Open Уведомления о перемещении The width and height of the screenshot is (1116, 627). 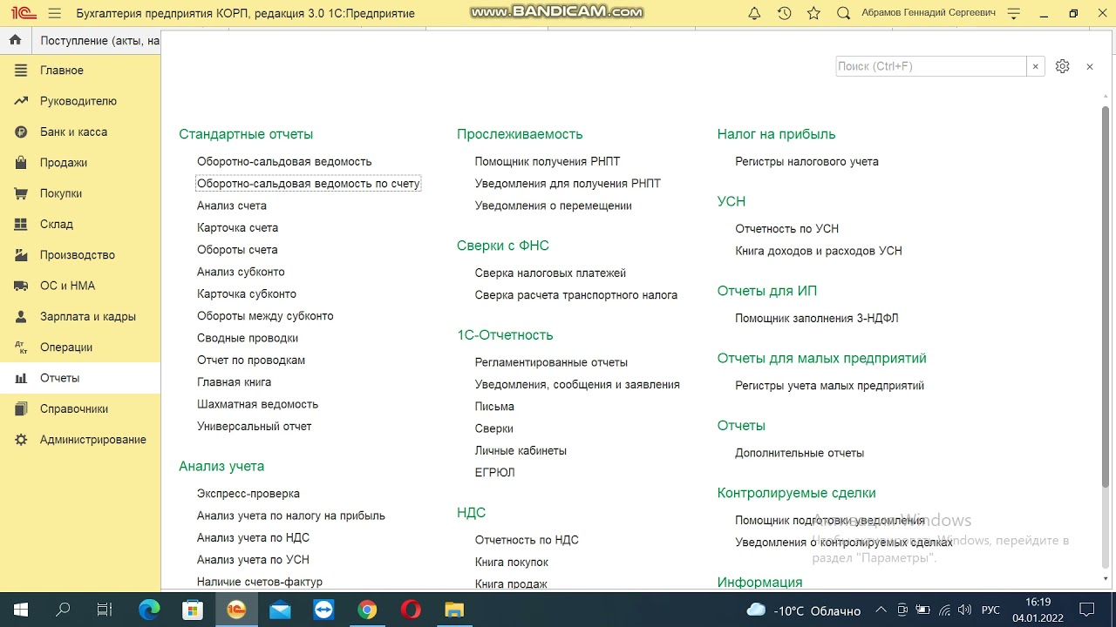(x=554, y=206)
